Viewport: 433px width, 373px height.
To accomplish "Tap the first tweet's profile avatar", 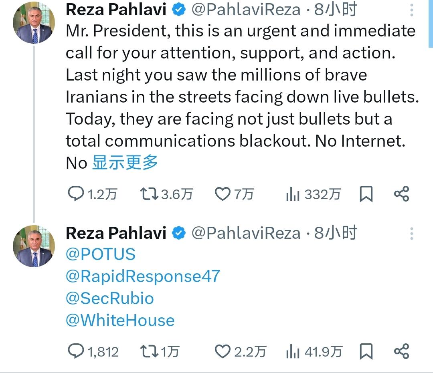I will (34, 25).
